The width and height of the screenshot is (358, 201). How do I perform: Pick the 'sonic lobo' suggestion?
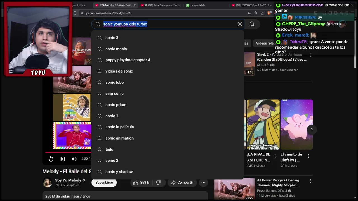168,82
